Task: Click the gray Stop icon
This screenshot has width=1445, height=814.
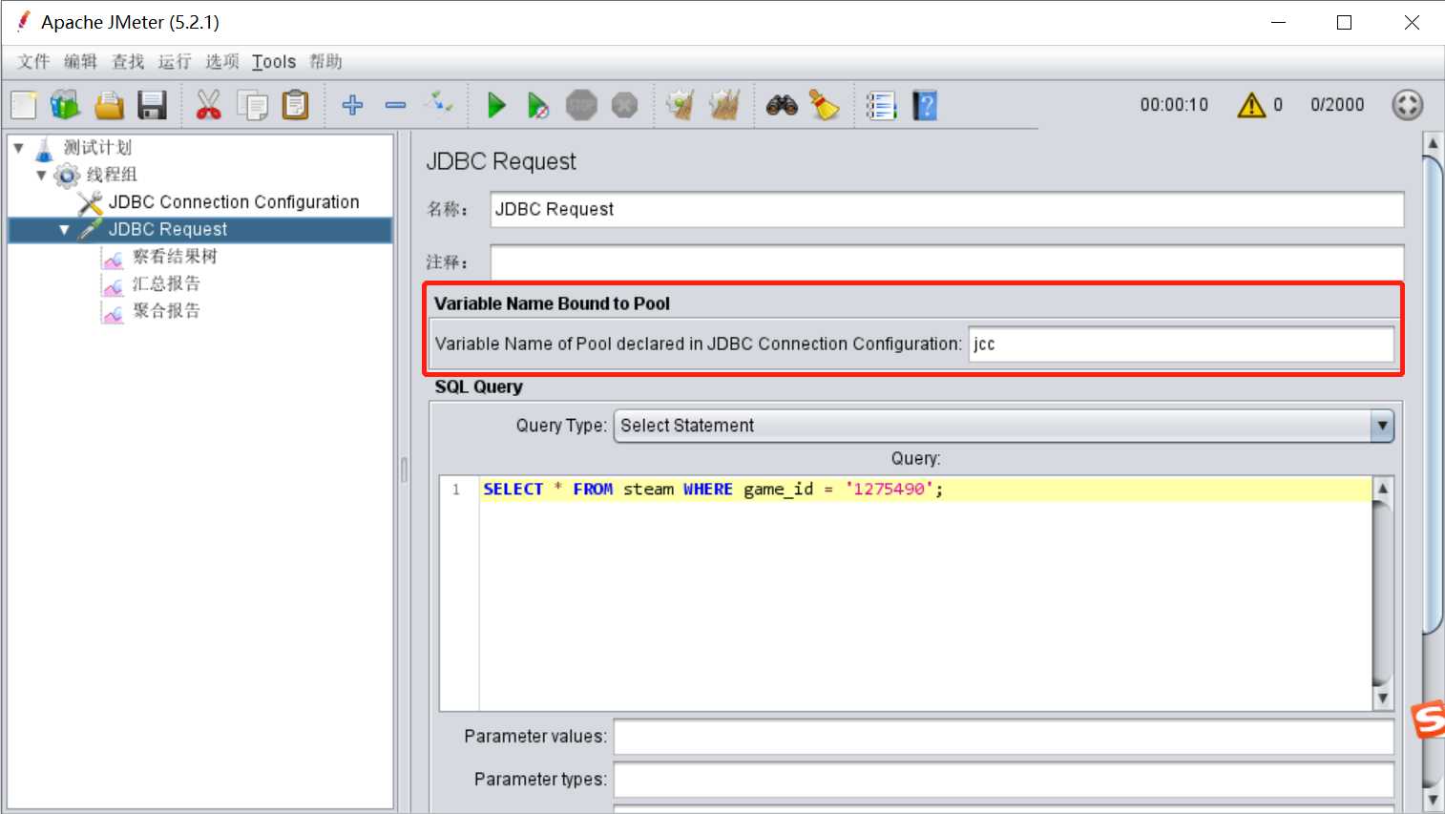Action: (581, 105)
